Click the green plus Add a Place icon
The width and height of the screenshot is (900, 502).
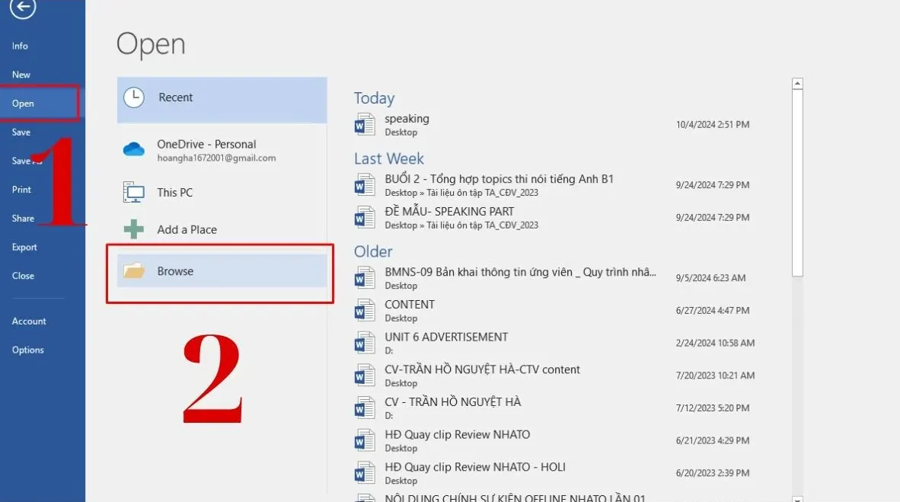pos(134,229)
